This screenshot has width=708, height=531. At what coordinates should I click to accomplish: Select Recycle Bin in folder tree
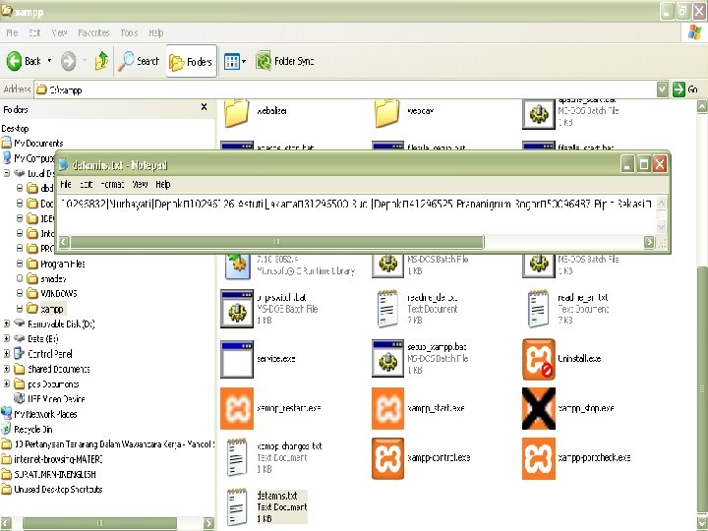point(33,429)
